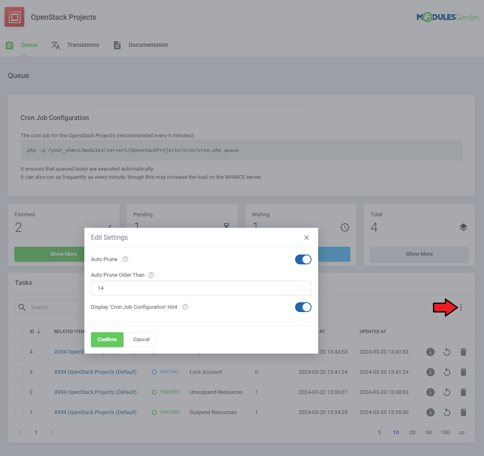The width and height of the screenshot is (484, 456).
Task: Show 10 tasks per page
Action: (x=396, y=433)
